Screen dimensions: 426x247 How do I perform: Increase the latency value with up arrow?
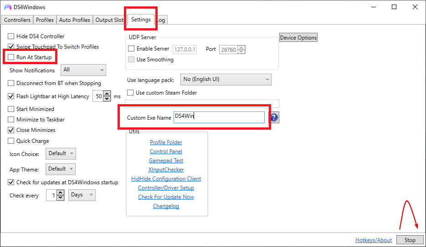[x=108, y=94]
